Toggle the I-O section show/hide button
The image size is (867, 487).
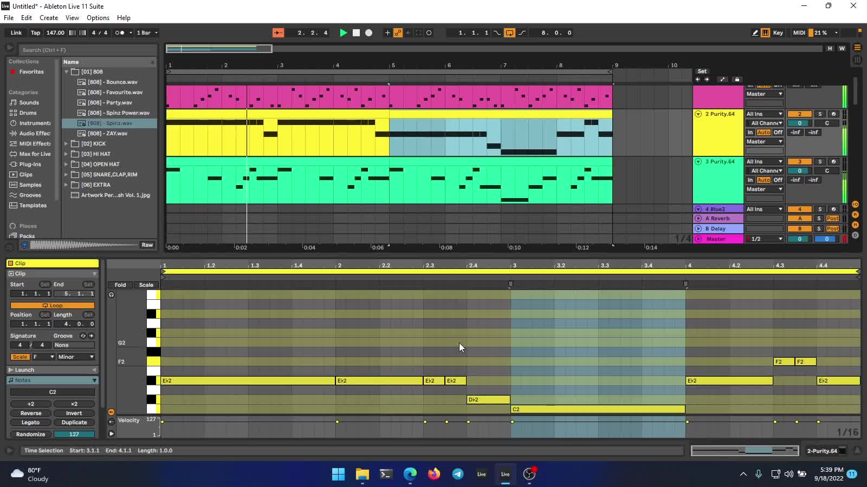[x=855, y=204]
